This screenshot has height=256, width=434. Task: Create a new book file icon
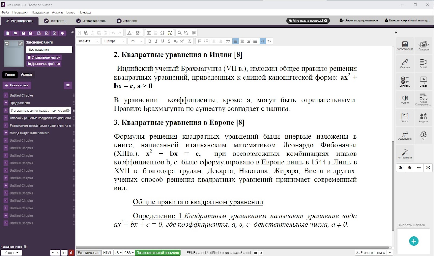8,33
